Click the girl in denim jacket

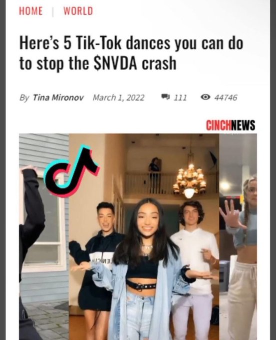[143, 269]
